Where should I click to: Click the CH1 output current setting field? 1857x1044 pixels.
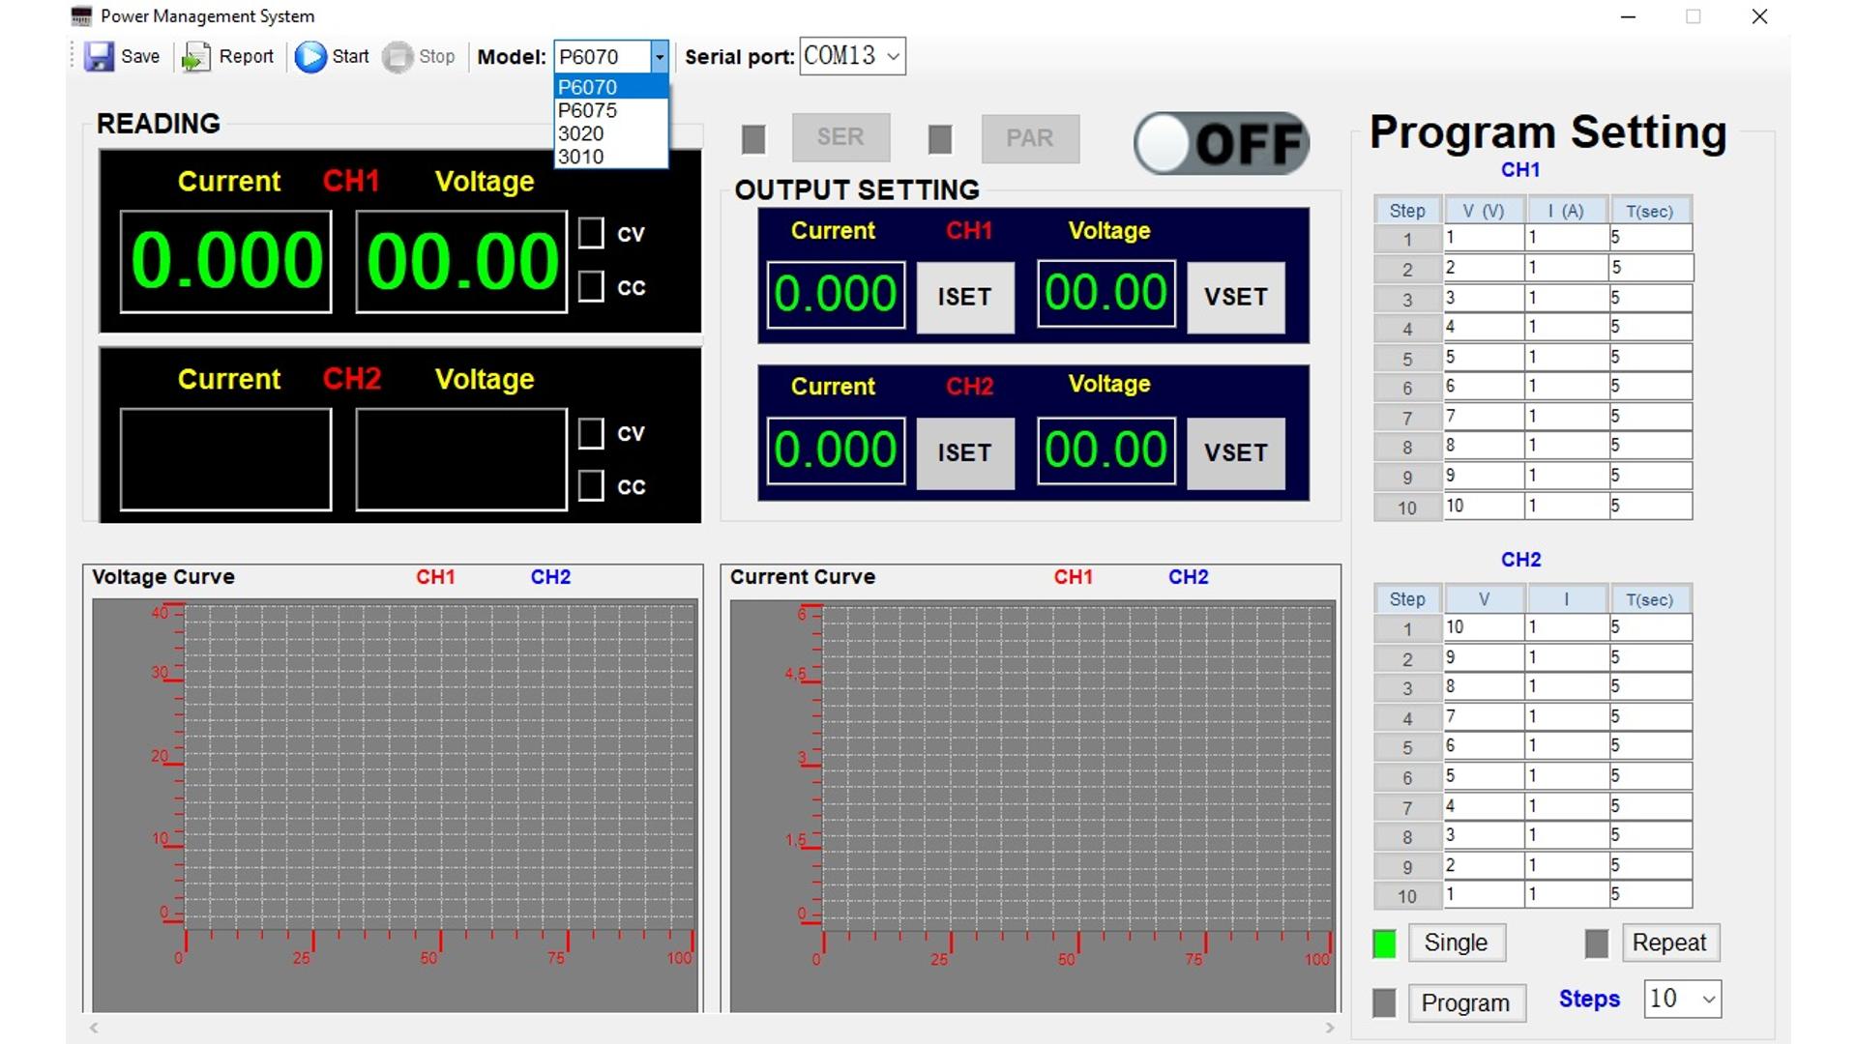click(836, 294)
